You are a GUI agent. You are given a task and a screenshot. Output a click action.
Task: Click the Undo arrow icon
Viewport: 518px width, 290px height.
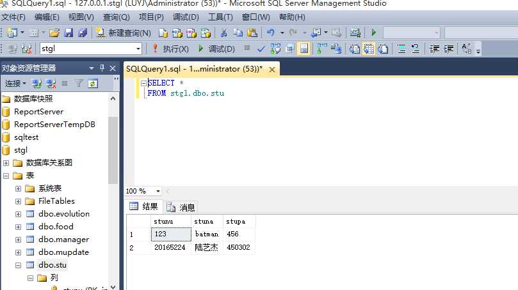click(271, 33)
